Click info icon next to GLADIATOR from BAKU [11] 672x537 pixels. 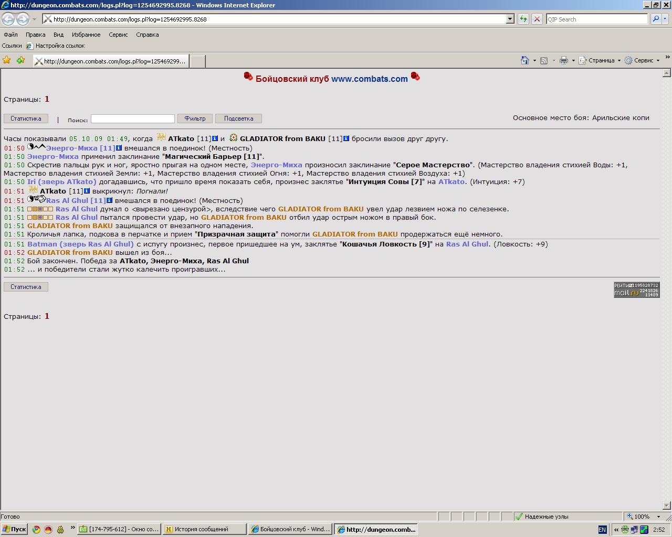click(346, 138)
